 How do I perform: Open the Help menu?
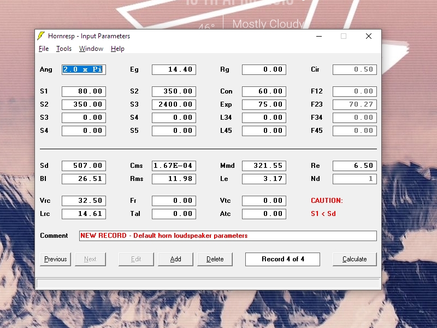(117, 49)
